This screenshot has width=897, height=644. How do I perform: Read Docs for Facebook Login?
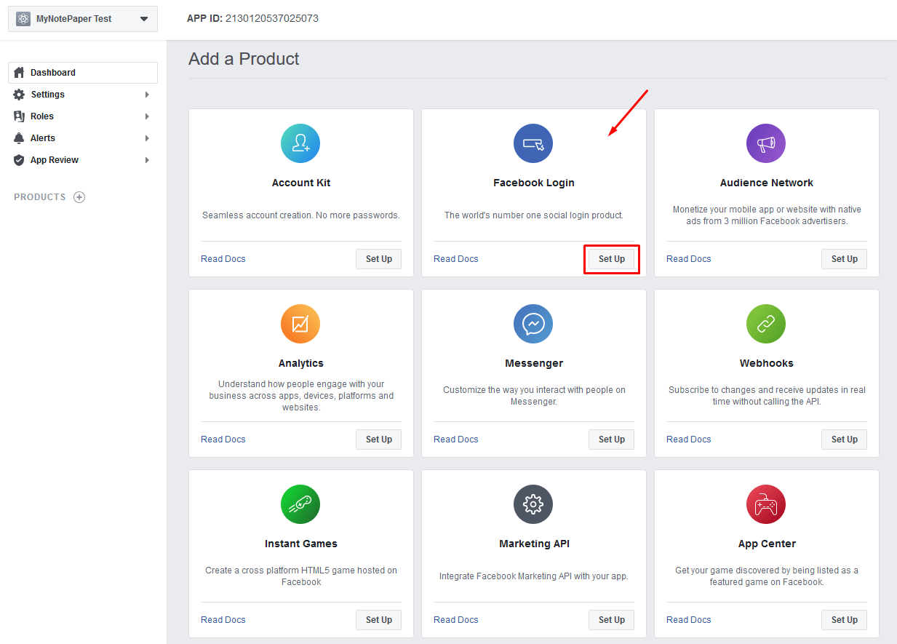pyautogui.click(x=456, y=259)
